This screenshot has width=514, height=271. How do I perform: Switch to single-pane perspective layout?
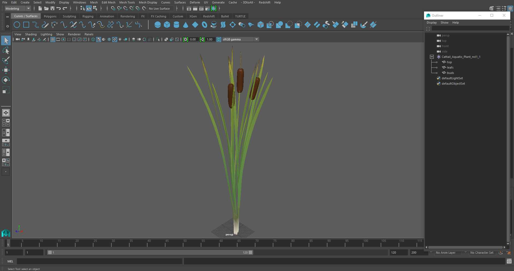click(6, 113)
